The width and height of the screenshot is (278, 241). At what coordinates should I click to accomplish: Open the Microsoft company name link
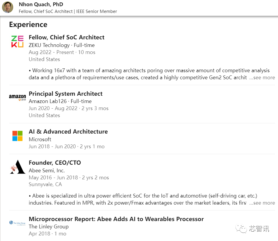point(40,139)
